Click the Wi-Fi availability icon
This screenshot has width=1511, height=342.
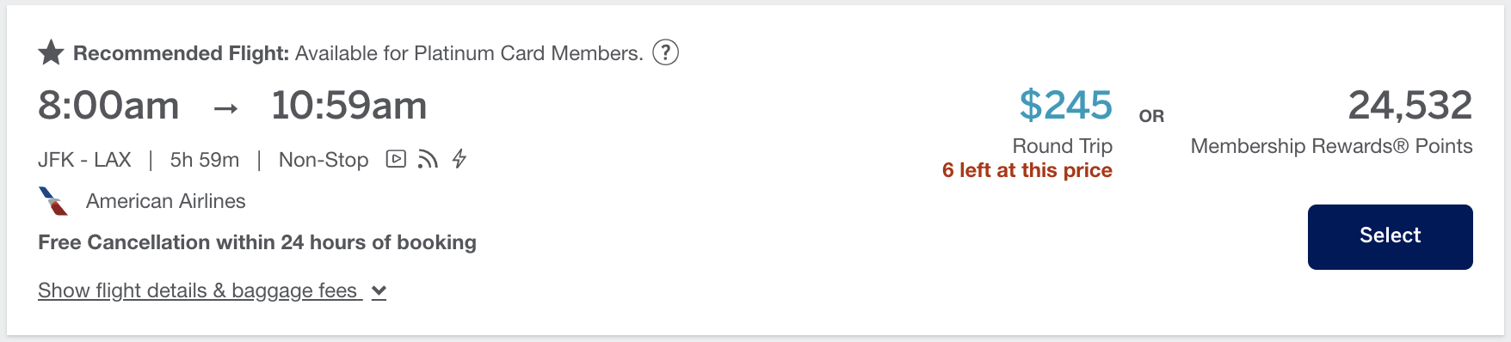click(428, 159)
